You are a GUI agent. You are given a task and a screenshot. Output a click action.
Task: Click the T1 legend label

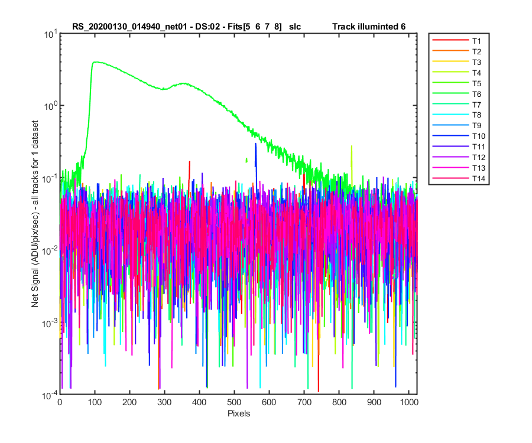pos(476,41)
